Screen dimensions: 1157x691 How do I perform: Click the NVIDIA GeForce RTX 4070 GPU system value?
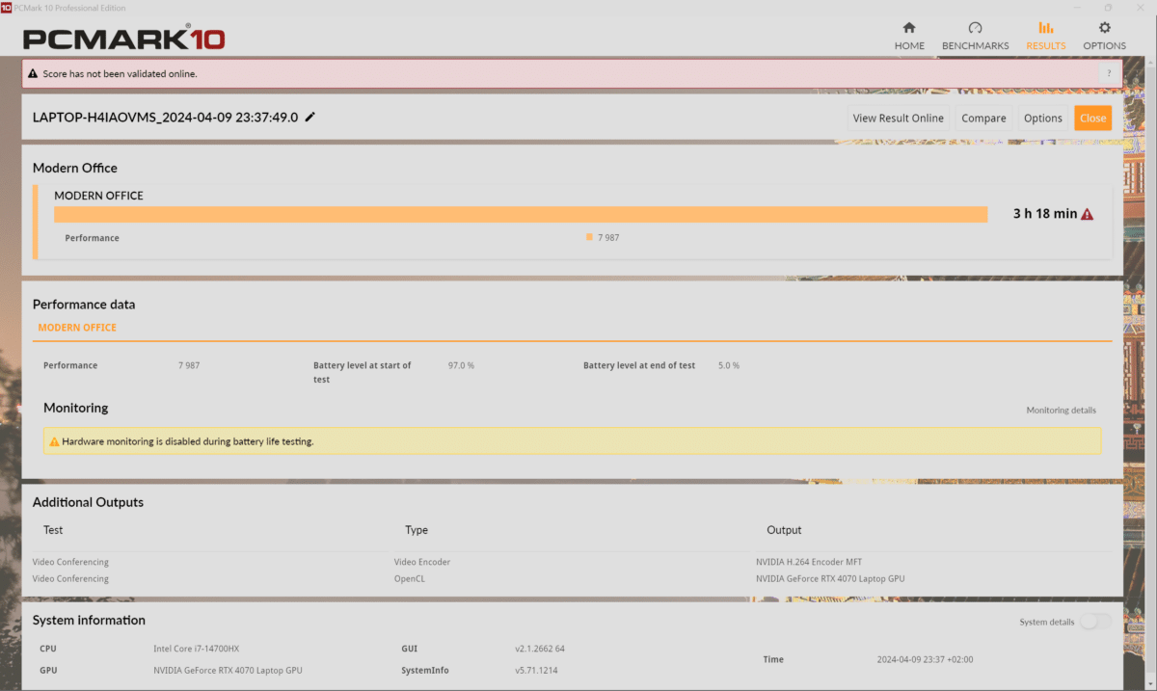(228, 670)
